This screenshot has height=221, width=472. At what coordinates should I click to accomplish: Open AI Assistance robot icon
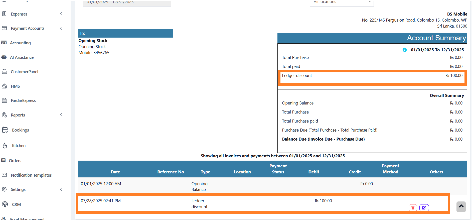(x=4, y=57)
